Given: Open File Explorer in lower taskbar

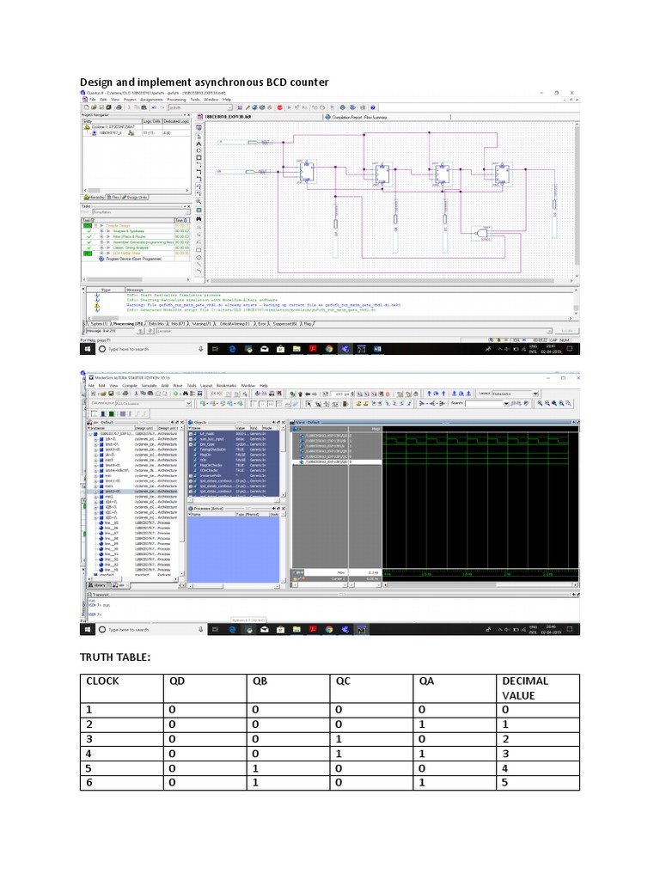Looking at the screenshot, I should point(296,630).
